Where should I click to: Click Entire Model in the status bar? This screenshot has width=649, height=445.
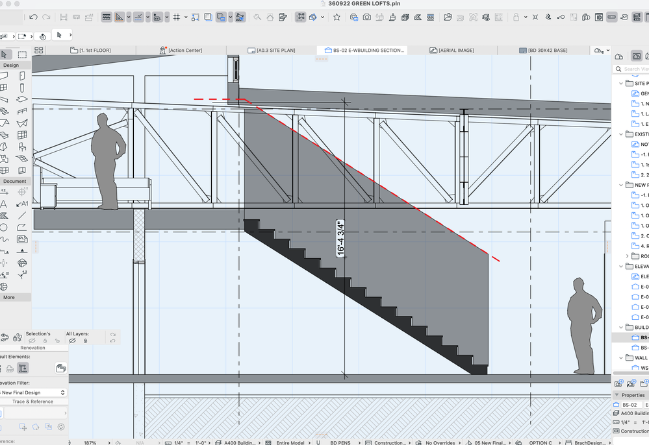pyautogui.click(x=290, y=442)
